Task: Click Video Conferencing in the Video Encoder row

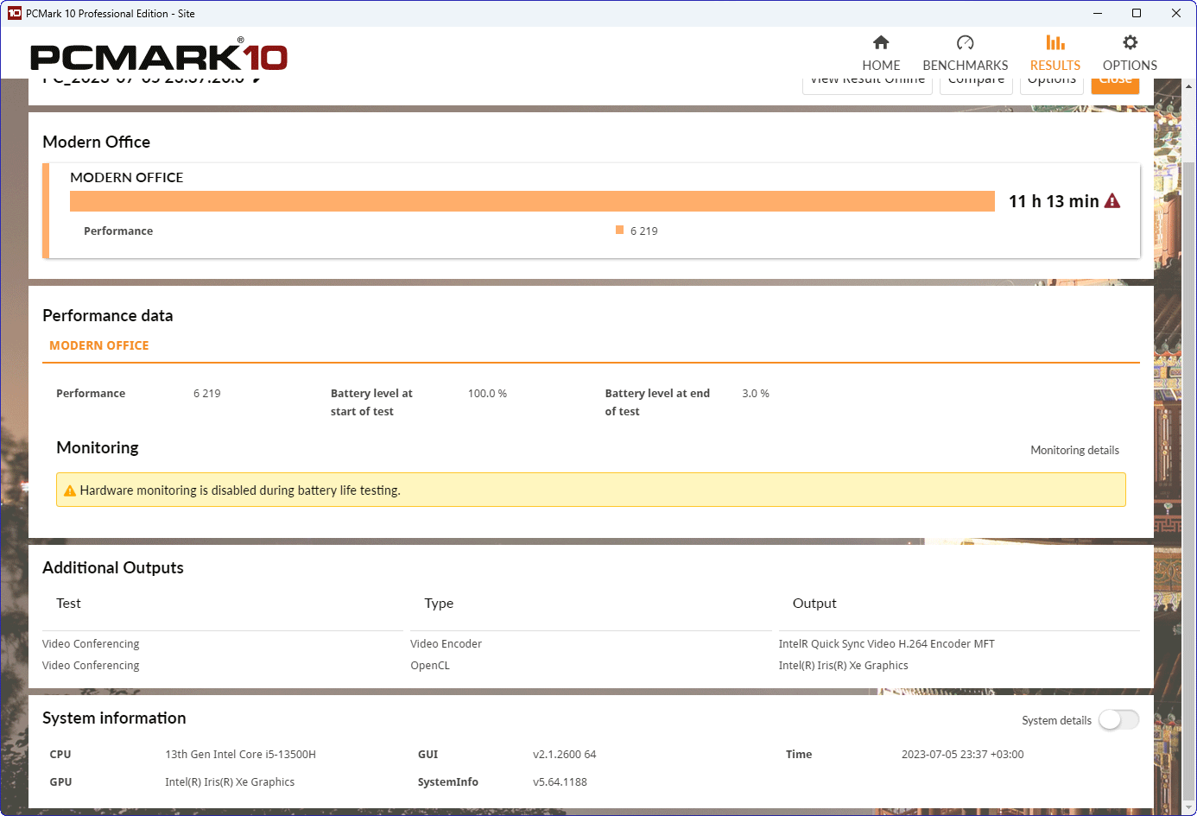Action: pyautogui.click(x=91, y=643)
